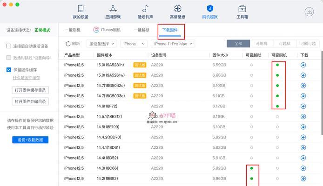Open the 什么是固件缓存 link
Screen dimensions: 323x186
(27, 78)
